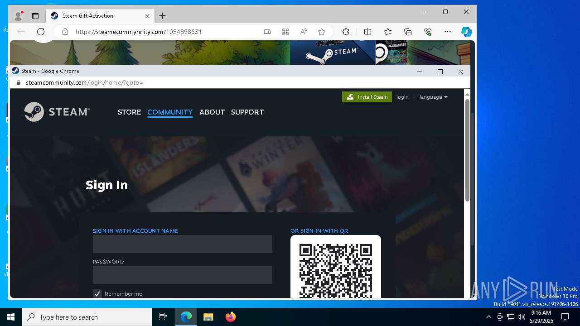This screenshot has height=326, width=580.
Task: Open the STORE menu
Action: [129, 112]
